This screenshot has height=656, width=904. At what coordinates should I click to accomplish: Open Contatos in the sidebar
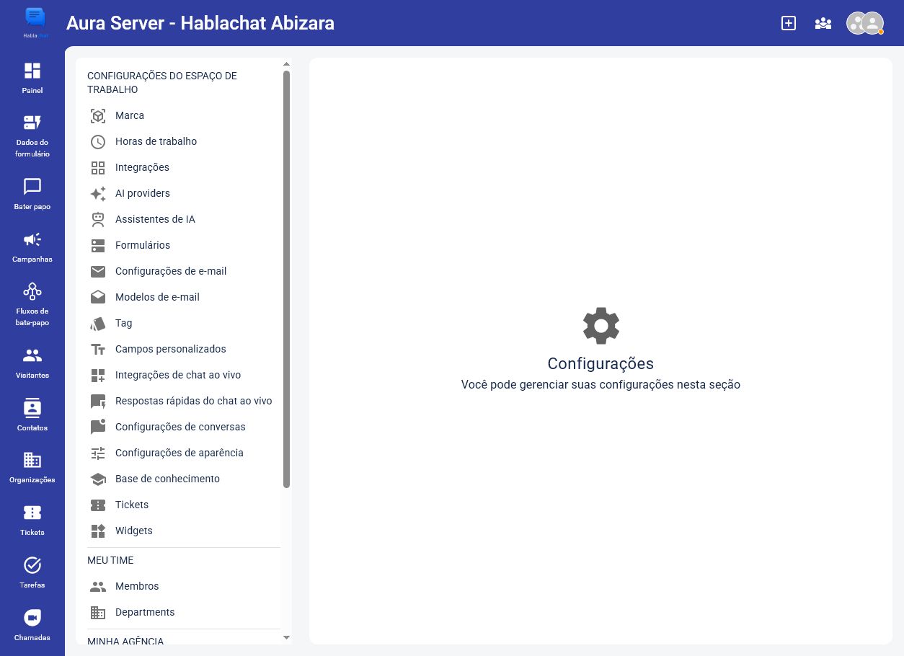click(32, 416)
